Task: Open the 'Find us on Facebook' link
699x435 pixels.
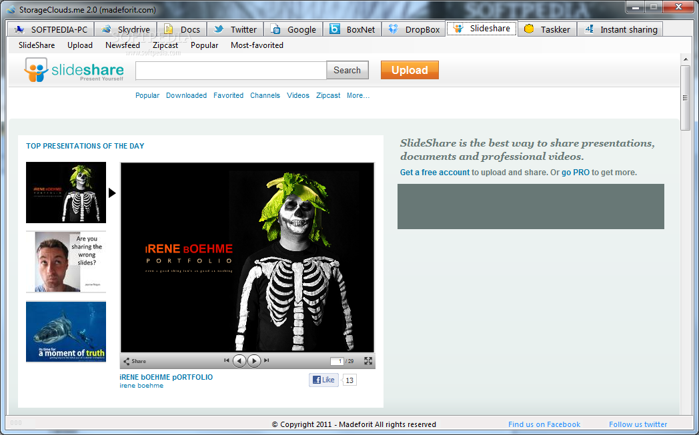Action: tap(544, 424)
